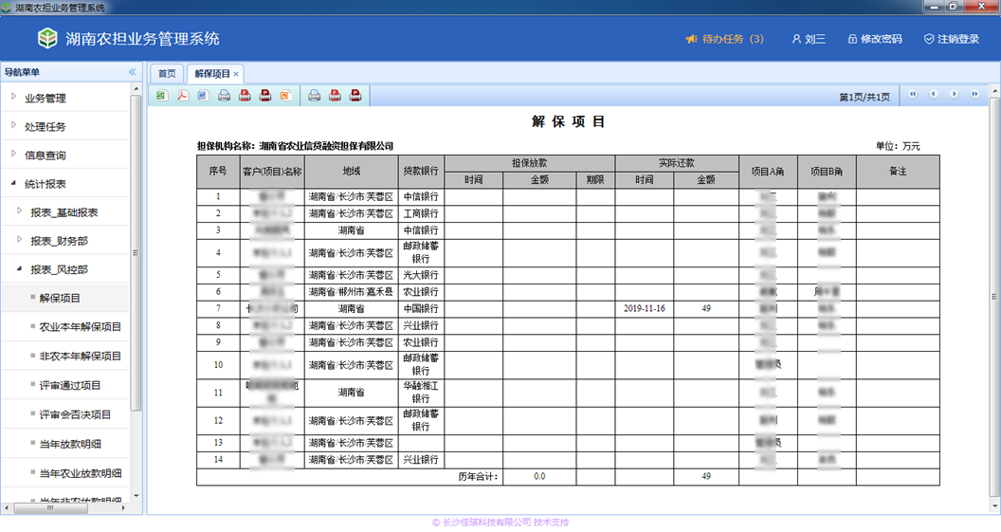Export the report to Word
Screen dimensions: 1001x532
pos(203,96)
